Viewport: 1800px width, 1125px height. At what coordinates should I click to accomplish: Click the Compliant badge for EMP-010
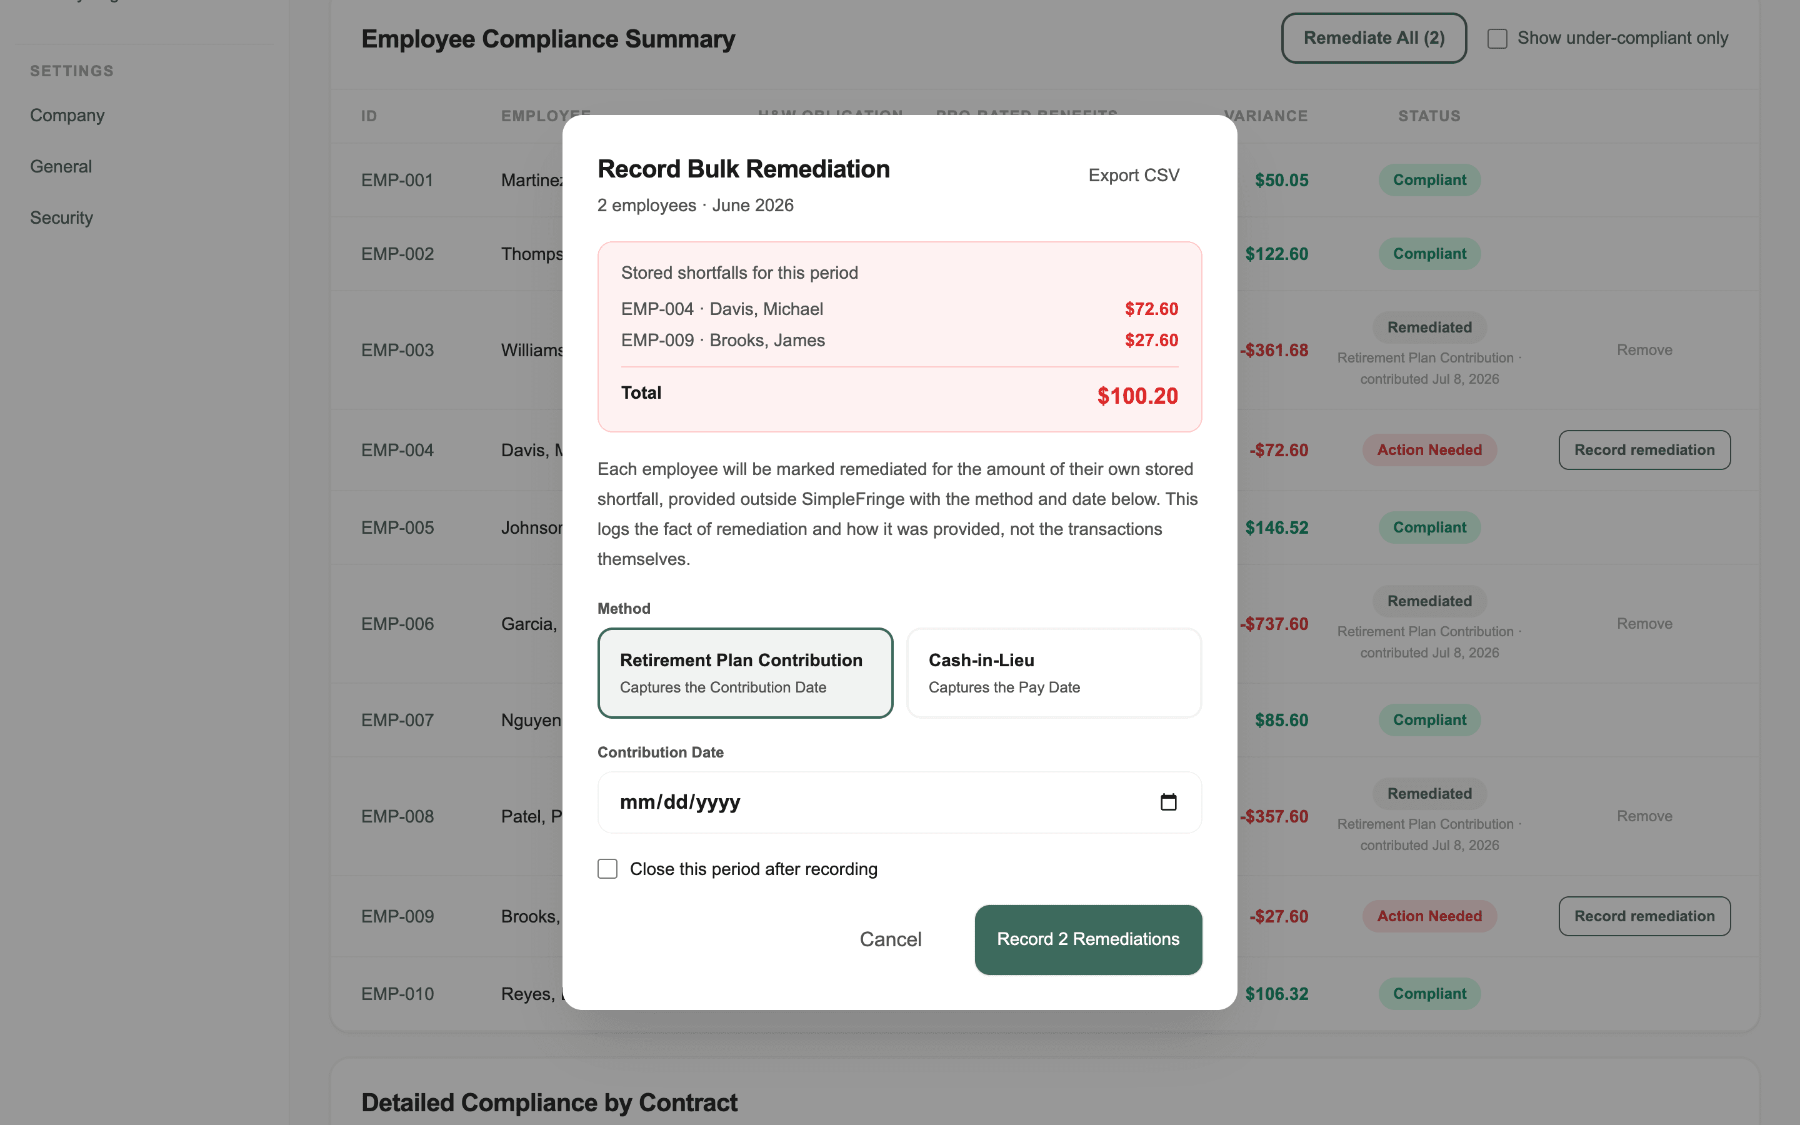coord(1429,994)
